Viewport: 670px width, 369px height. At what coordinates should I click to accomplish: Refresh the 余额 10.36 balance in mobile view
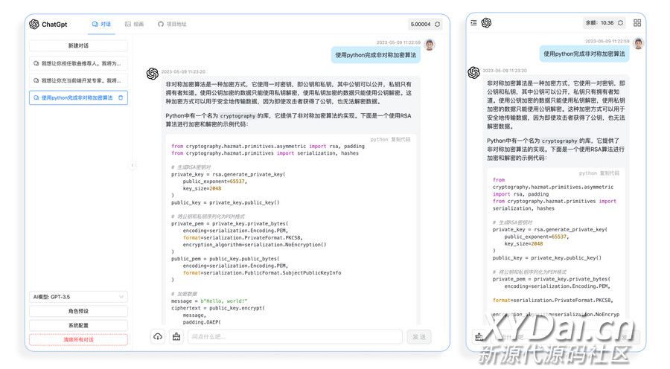(620, 23)
